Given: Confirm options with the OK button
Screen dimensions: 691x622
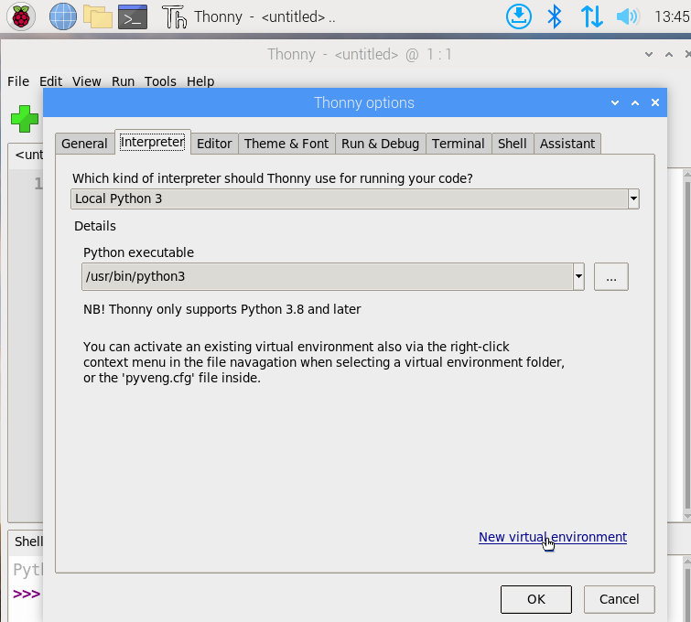Looking at the screenshot, I should coord(536,599).
